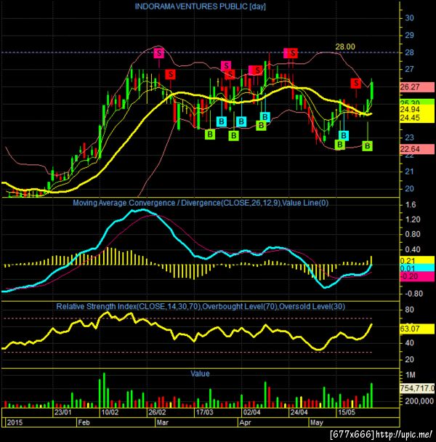
Task: Click the pink S sell marker on the 28.00 line in late February
Action: (159, 53)
